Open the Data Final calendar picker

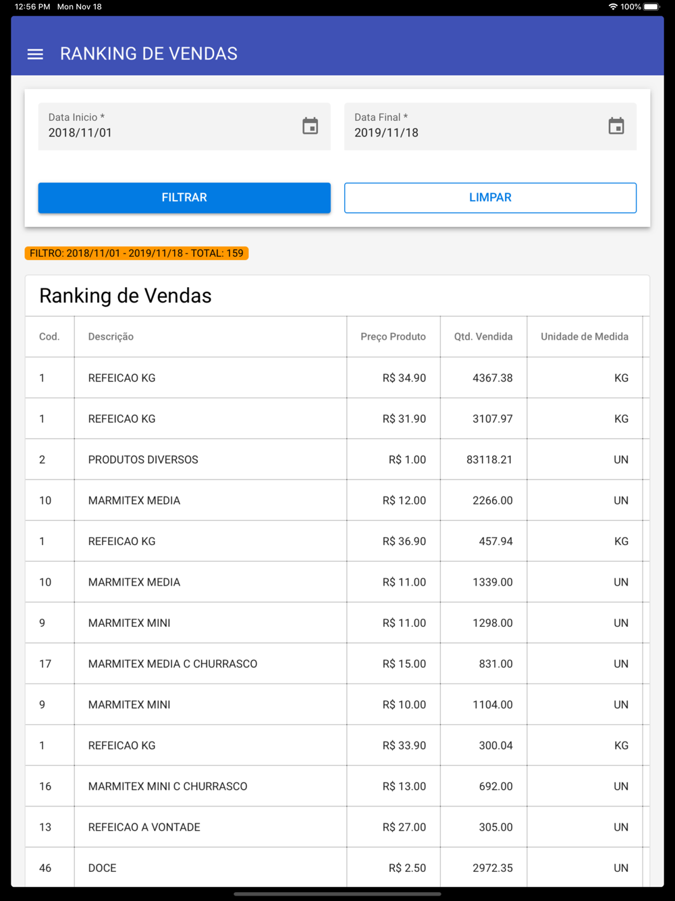(x=616, y=126)
